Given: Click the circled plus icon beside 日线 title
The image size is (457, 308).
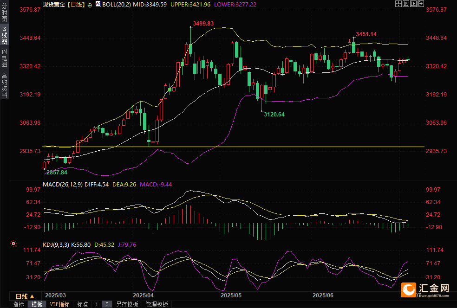Looking at the screenshot, I should coord(90,5).
